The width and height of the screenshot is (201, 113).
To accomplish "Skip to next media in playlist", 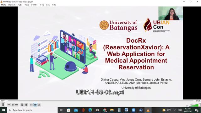I will tap(16, 105).
